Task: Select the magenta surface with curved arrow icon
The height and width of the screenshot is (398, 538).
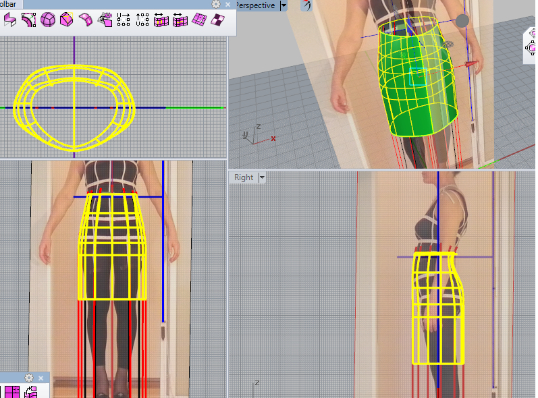Action: pos(31,392)
